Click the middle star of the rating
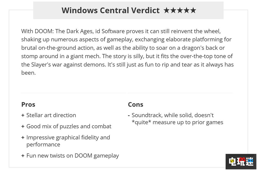The width and height of the screenshot is (257, 170). click(180, 11)
